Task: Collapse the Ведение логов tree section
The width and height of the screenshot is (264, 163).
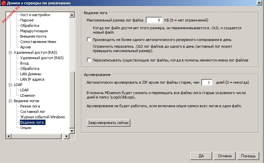Action: 10,101
